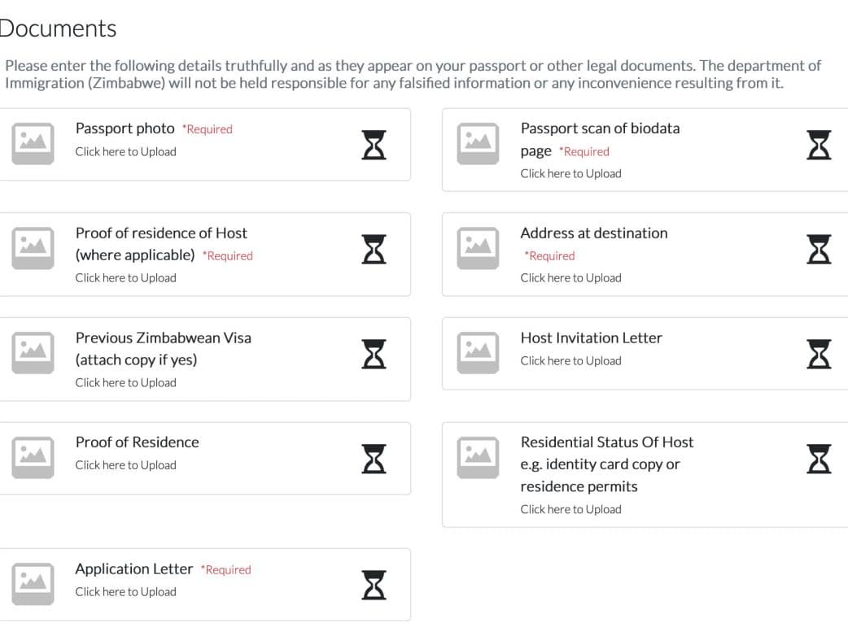Click the Passport photo image placeholder icon

(33, 143)
